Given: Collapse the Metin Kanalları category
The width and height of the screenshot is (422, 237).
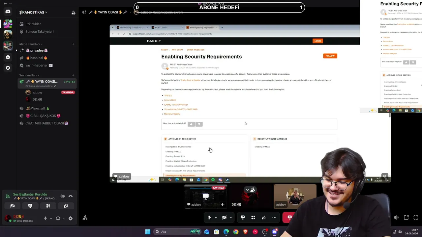Looking at the screenshot, I should 31,44.
